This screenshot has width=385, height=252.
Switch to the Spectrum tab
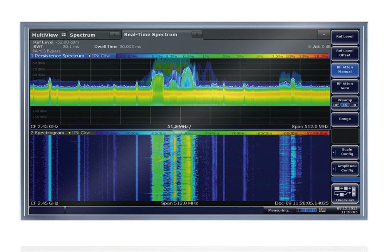tap(82, 35)
